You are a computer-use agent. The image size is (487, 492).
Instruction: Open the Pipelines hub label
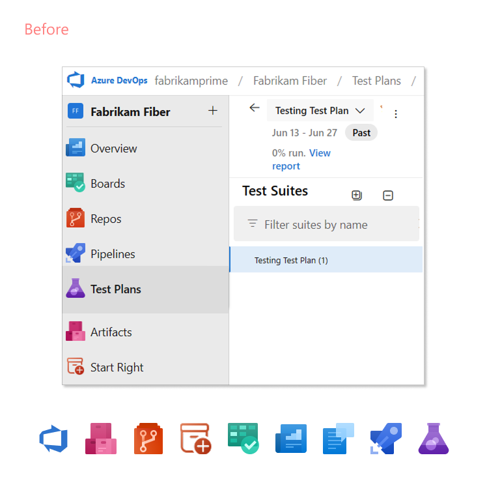point(113,254)
